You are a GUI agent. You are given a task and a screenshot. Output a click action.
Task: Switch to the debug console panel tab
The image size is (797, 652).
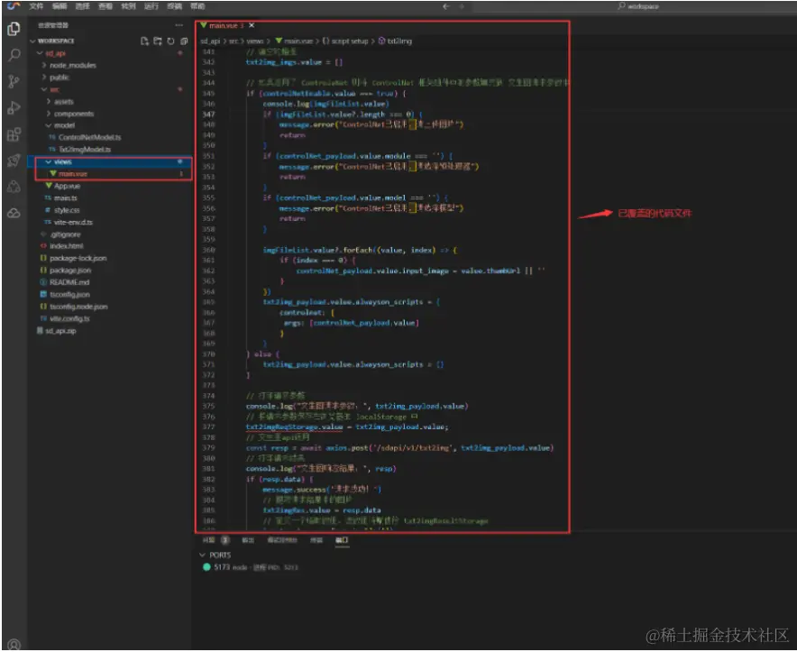[x=282, y=540]
